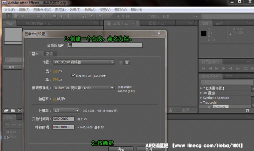Switch to the 音频 panel tab
The height and width of the screenshot is (151, 254).
219,23
